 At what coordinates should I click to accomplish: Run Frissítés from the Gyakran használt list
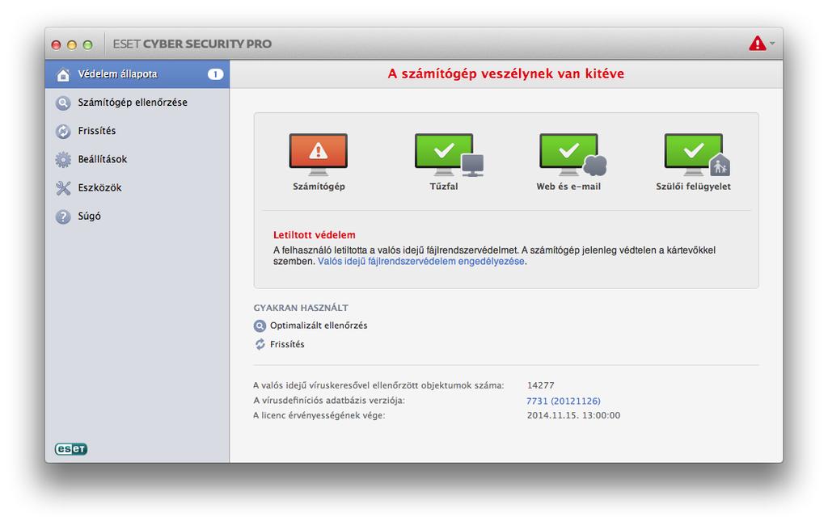tap(287, 345)
